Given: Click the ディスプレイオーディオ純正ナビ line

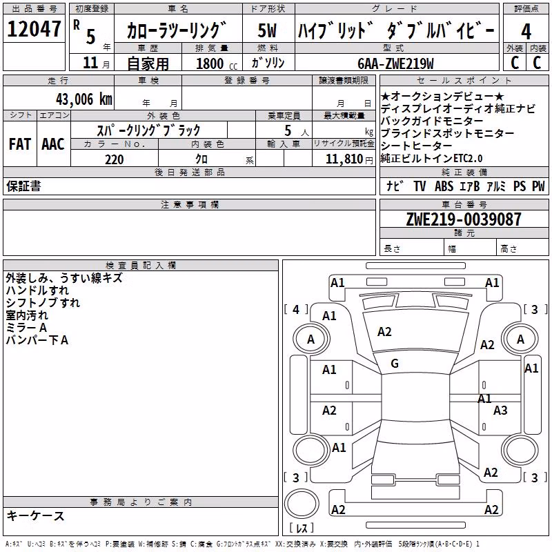Looking at the screenshot, I should click(x=457, y=108).
